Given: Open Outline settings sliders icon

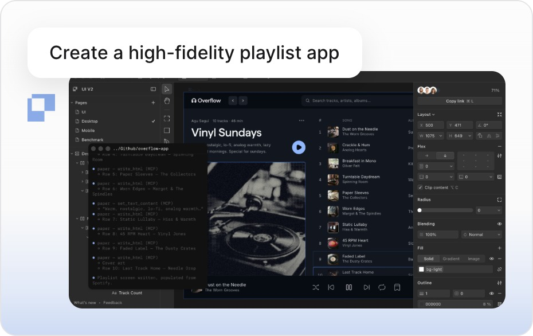Looking at the screenshot, I should tap(499, 283).
